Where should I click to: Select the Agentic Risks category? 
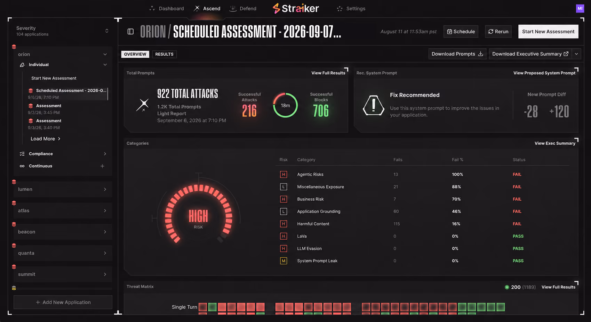pos(310,174)
